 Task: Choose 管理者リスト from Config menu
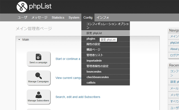click(x=105, y=55)
